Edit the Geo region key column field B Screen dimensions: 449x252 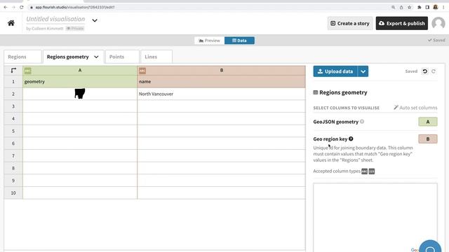click(428, 139)
